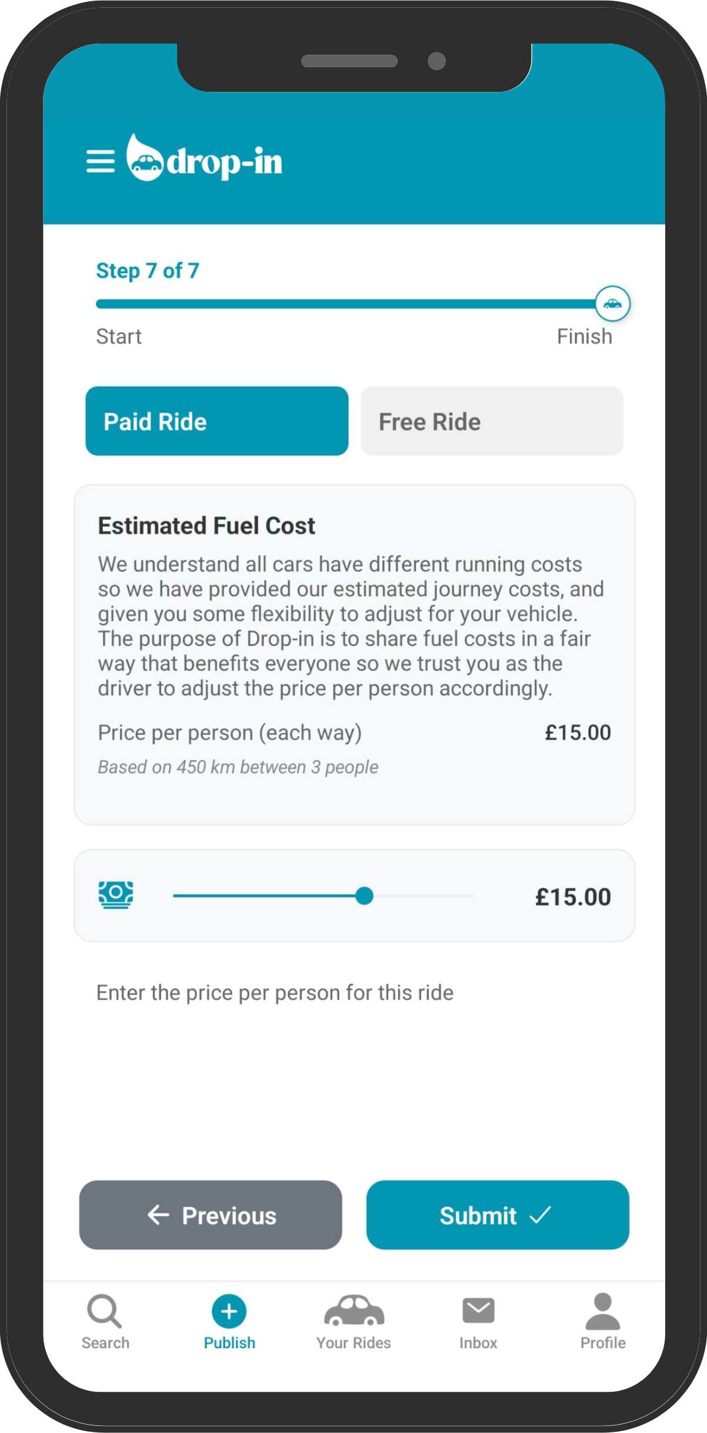707x1433 pixels.
Task: Tap the Publish plus icon
Action: coord(229,1311)
